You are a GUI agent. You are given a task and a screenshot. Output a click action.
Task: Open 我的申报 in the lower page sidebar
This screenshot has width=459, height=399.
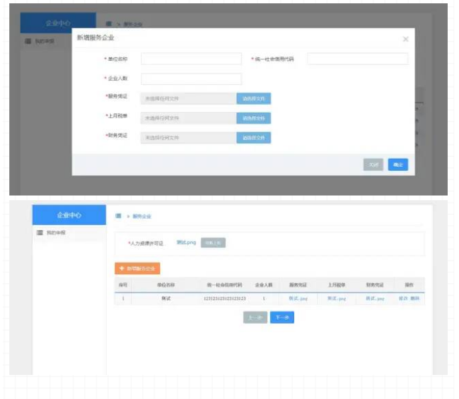[x=60, y=233]
